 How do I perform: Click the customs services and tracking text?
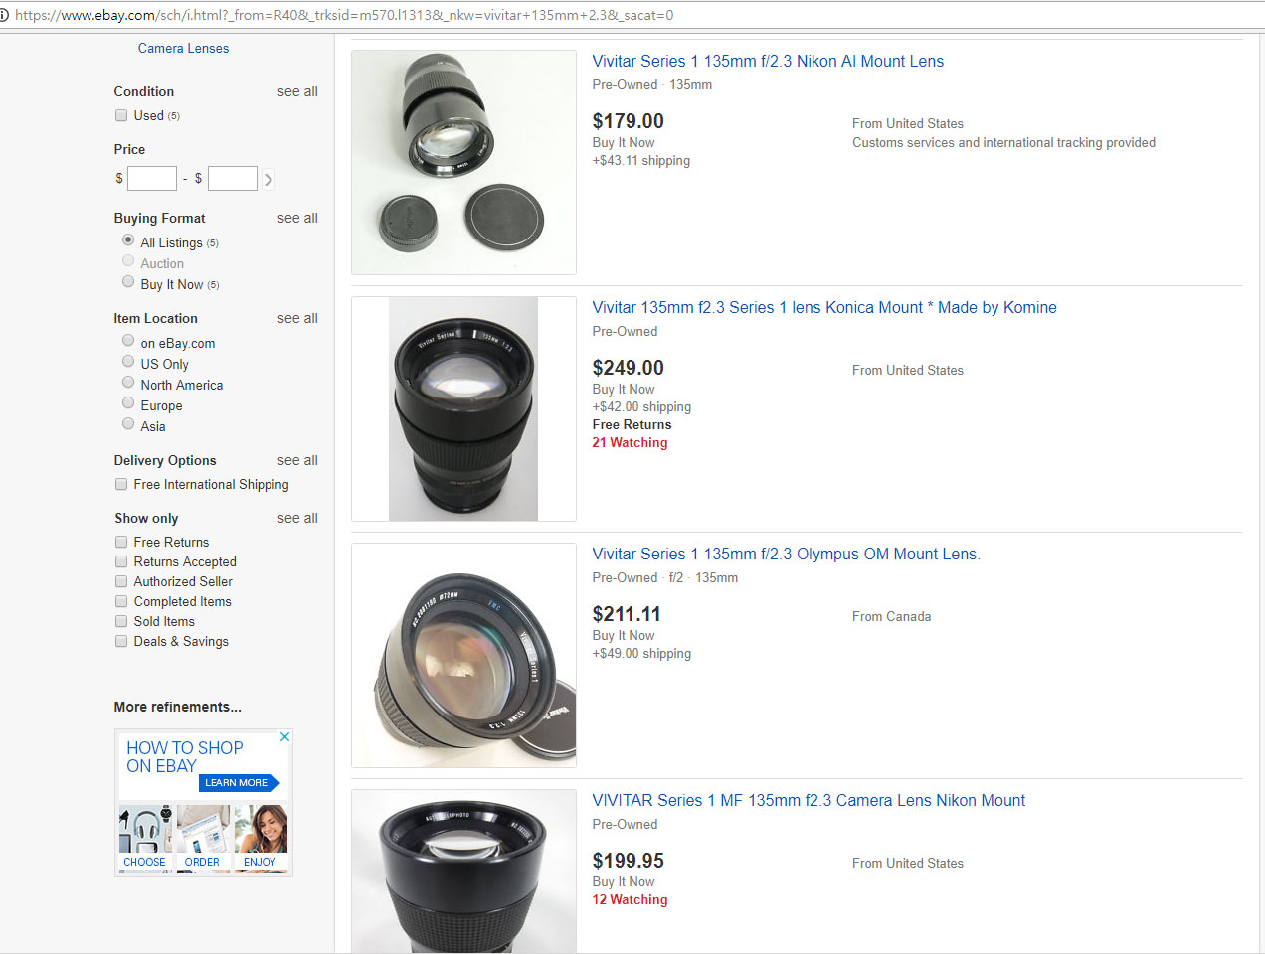(x=1003, y=142)
